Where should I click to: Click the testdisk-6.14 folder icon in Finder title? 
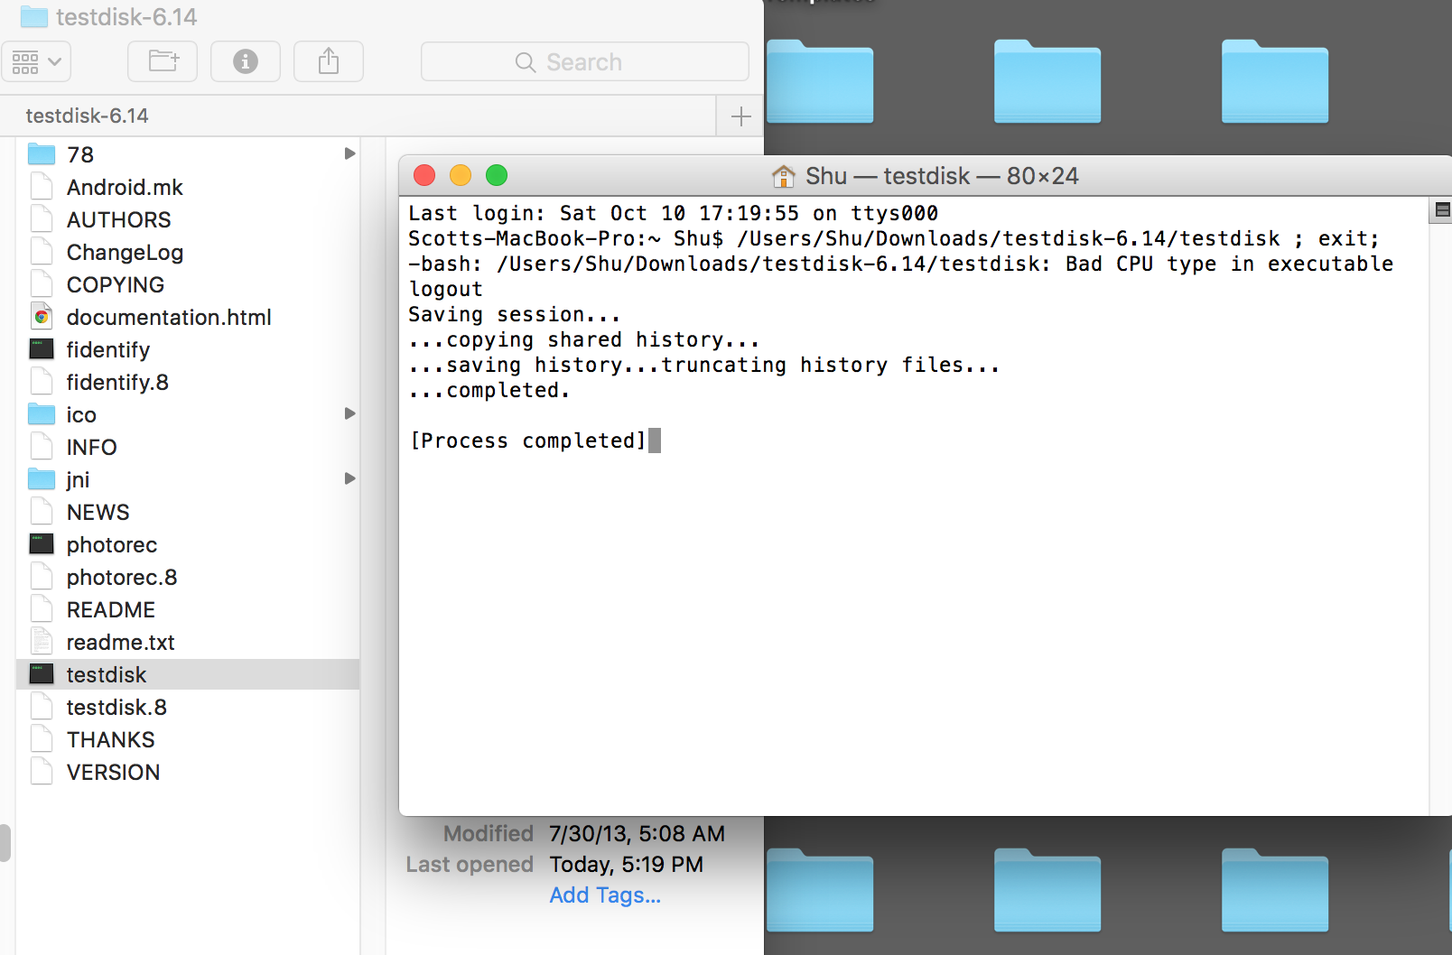click(x=33, y=16)
